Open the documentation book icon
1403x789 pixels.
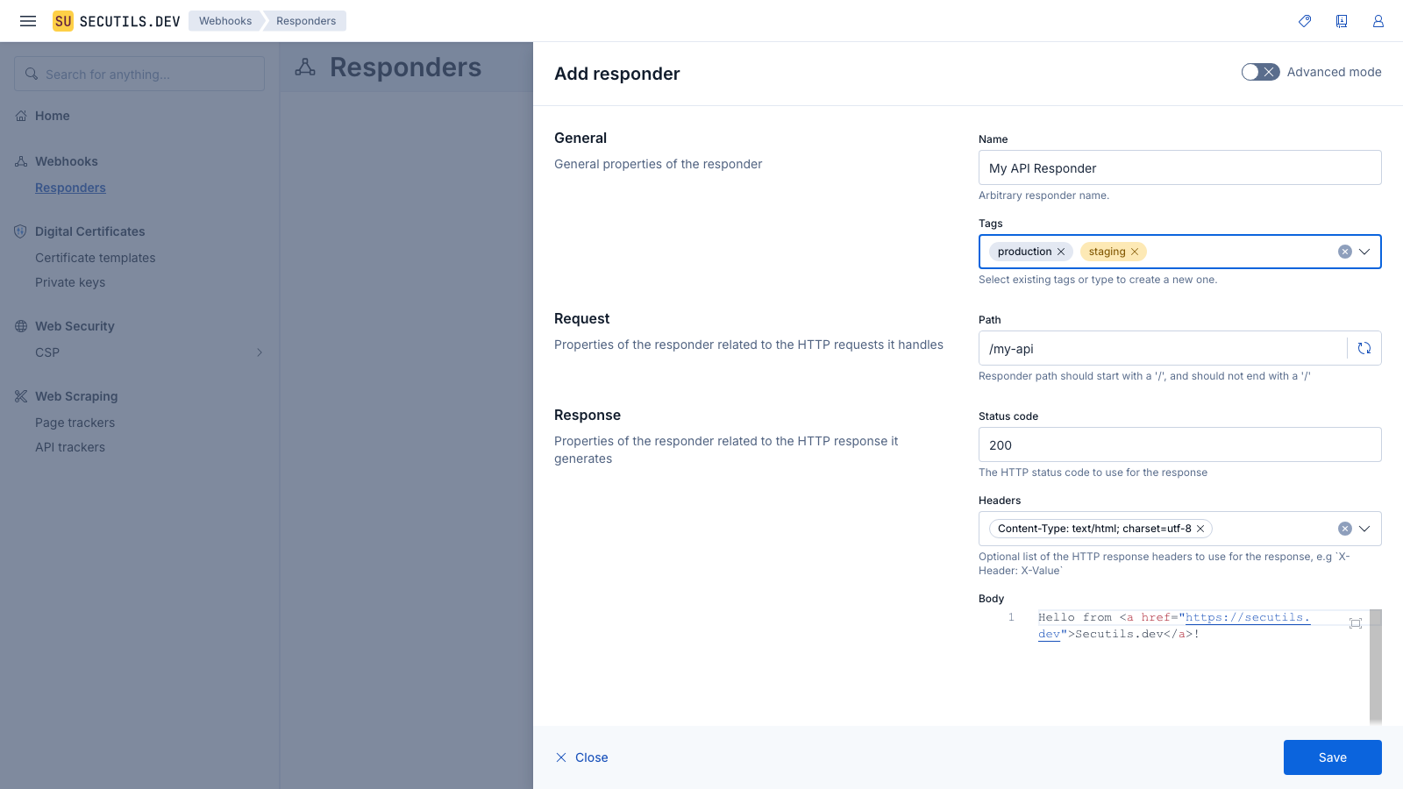click(1342, 21)
